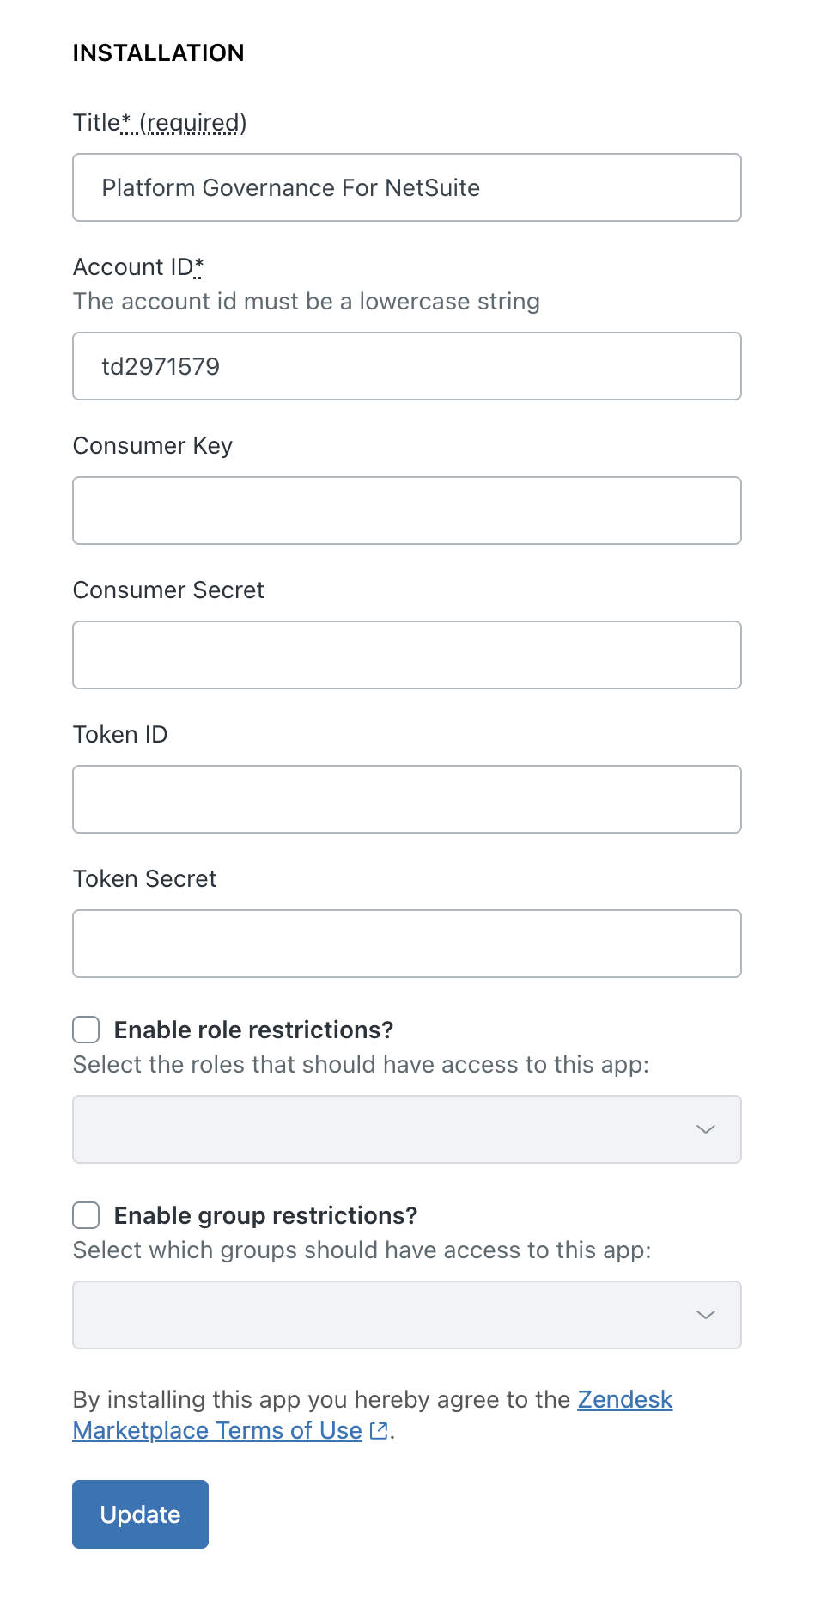Image resolution: width=833 pixels, height=1614 pixels.
Task: Click the INSTALLATION section heading
Action: pyautogui.click(x=158, y=52)
